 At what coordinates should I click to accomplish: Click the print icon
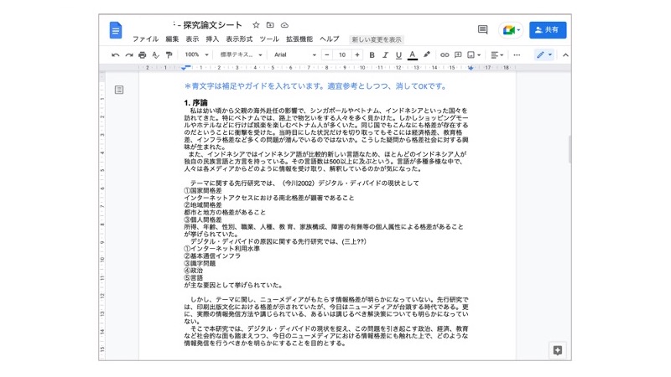pyautogui.click(x=143, y=54)
